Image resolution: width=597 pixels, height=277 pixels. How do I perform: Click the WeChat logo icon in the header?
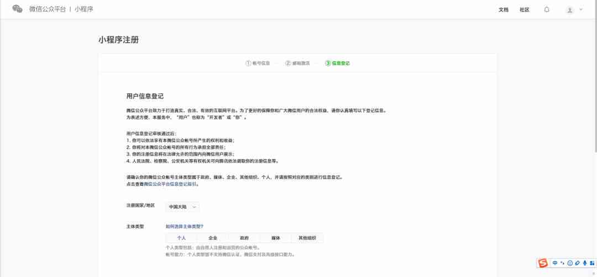(x=18, y=9)
